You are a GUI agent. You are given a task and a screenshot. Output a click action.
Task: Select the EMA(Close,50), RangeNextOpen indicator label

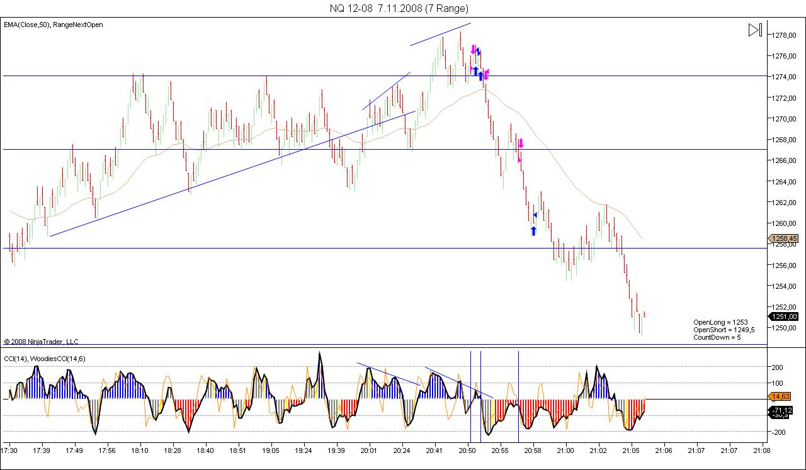point(54,25)
